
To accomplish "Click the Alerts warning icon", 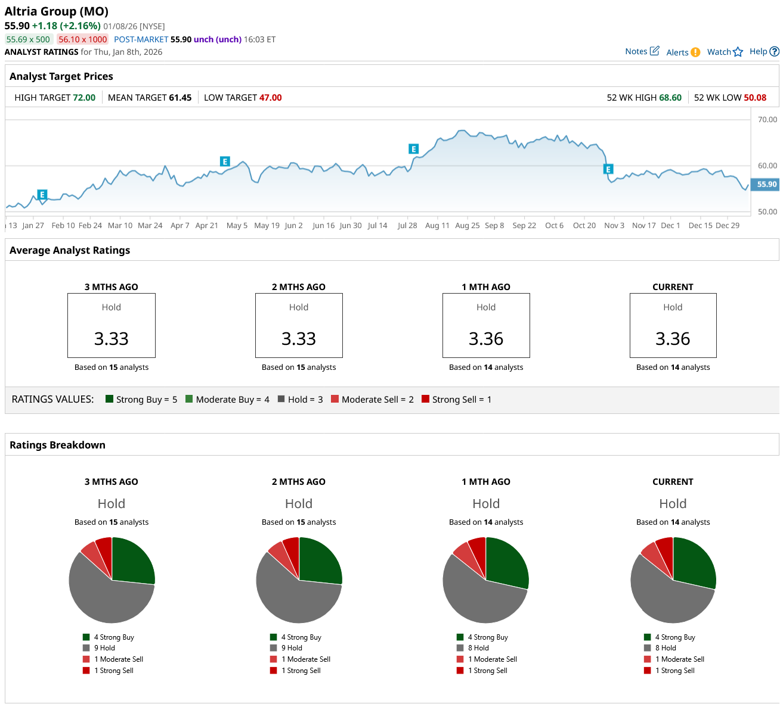I will point(695,52).
